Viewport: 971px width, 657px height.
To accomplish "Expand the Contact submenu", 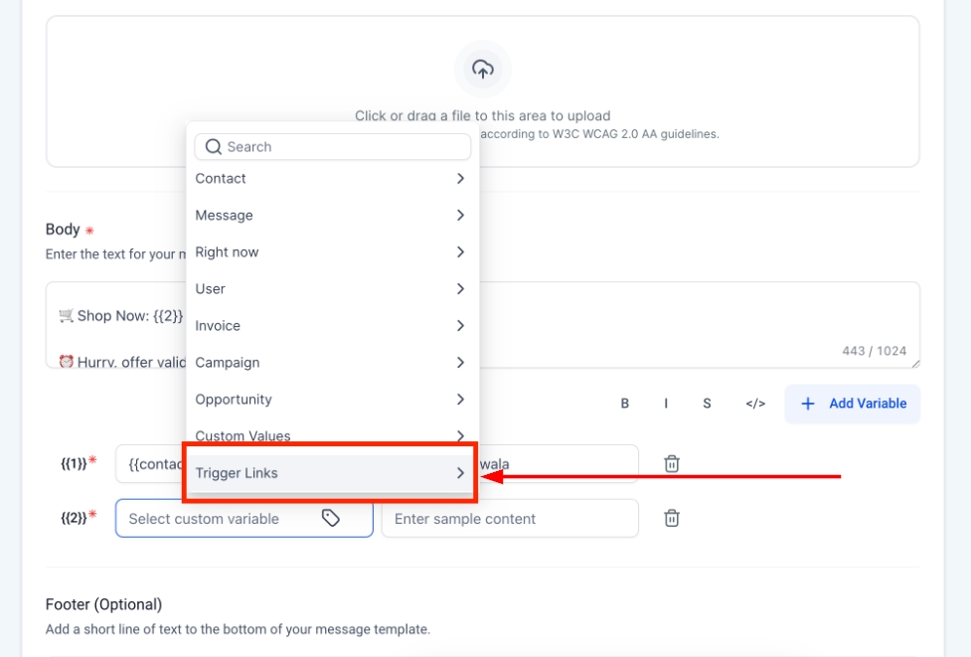I will [331, 179].
